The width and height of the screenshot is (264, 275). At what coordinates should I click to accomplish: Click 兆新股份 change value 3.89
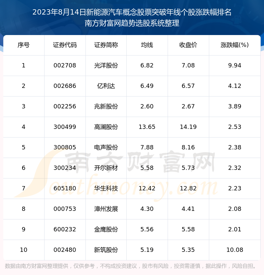tap(235, 106)
